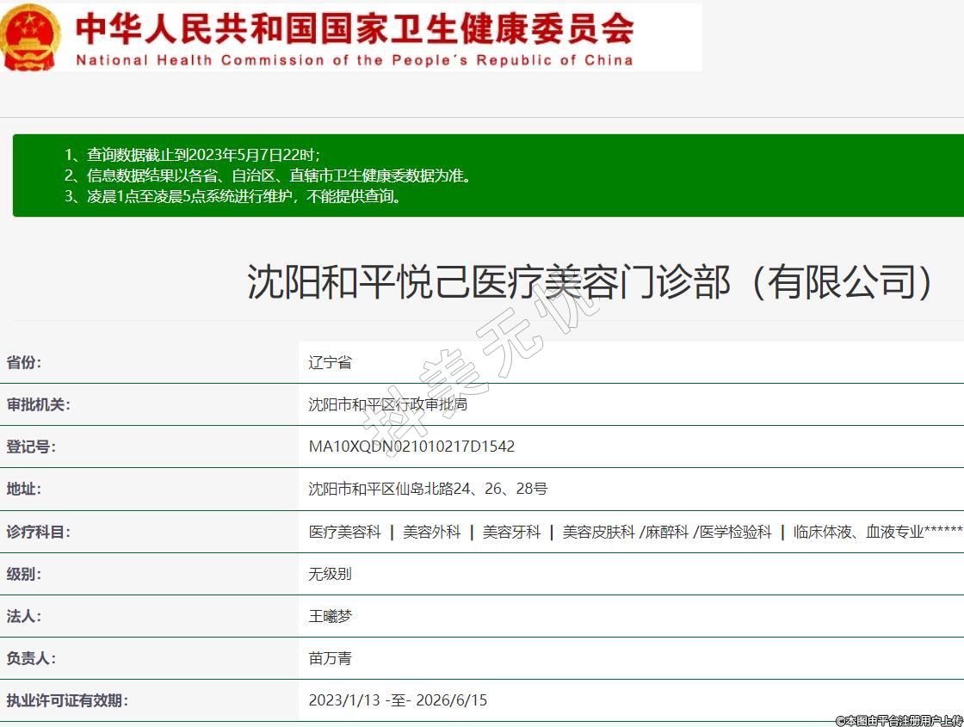Click the 执业许可证有效期 row label
Viewport: 964px width, 727px height.
(x=67, y=700)
